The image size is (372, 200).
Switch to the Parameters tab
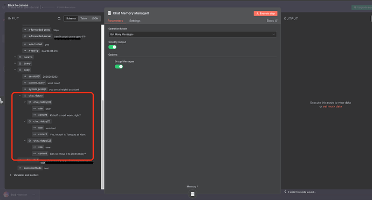coord(115,21)
